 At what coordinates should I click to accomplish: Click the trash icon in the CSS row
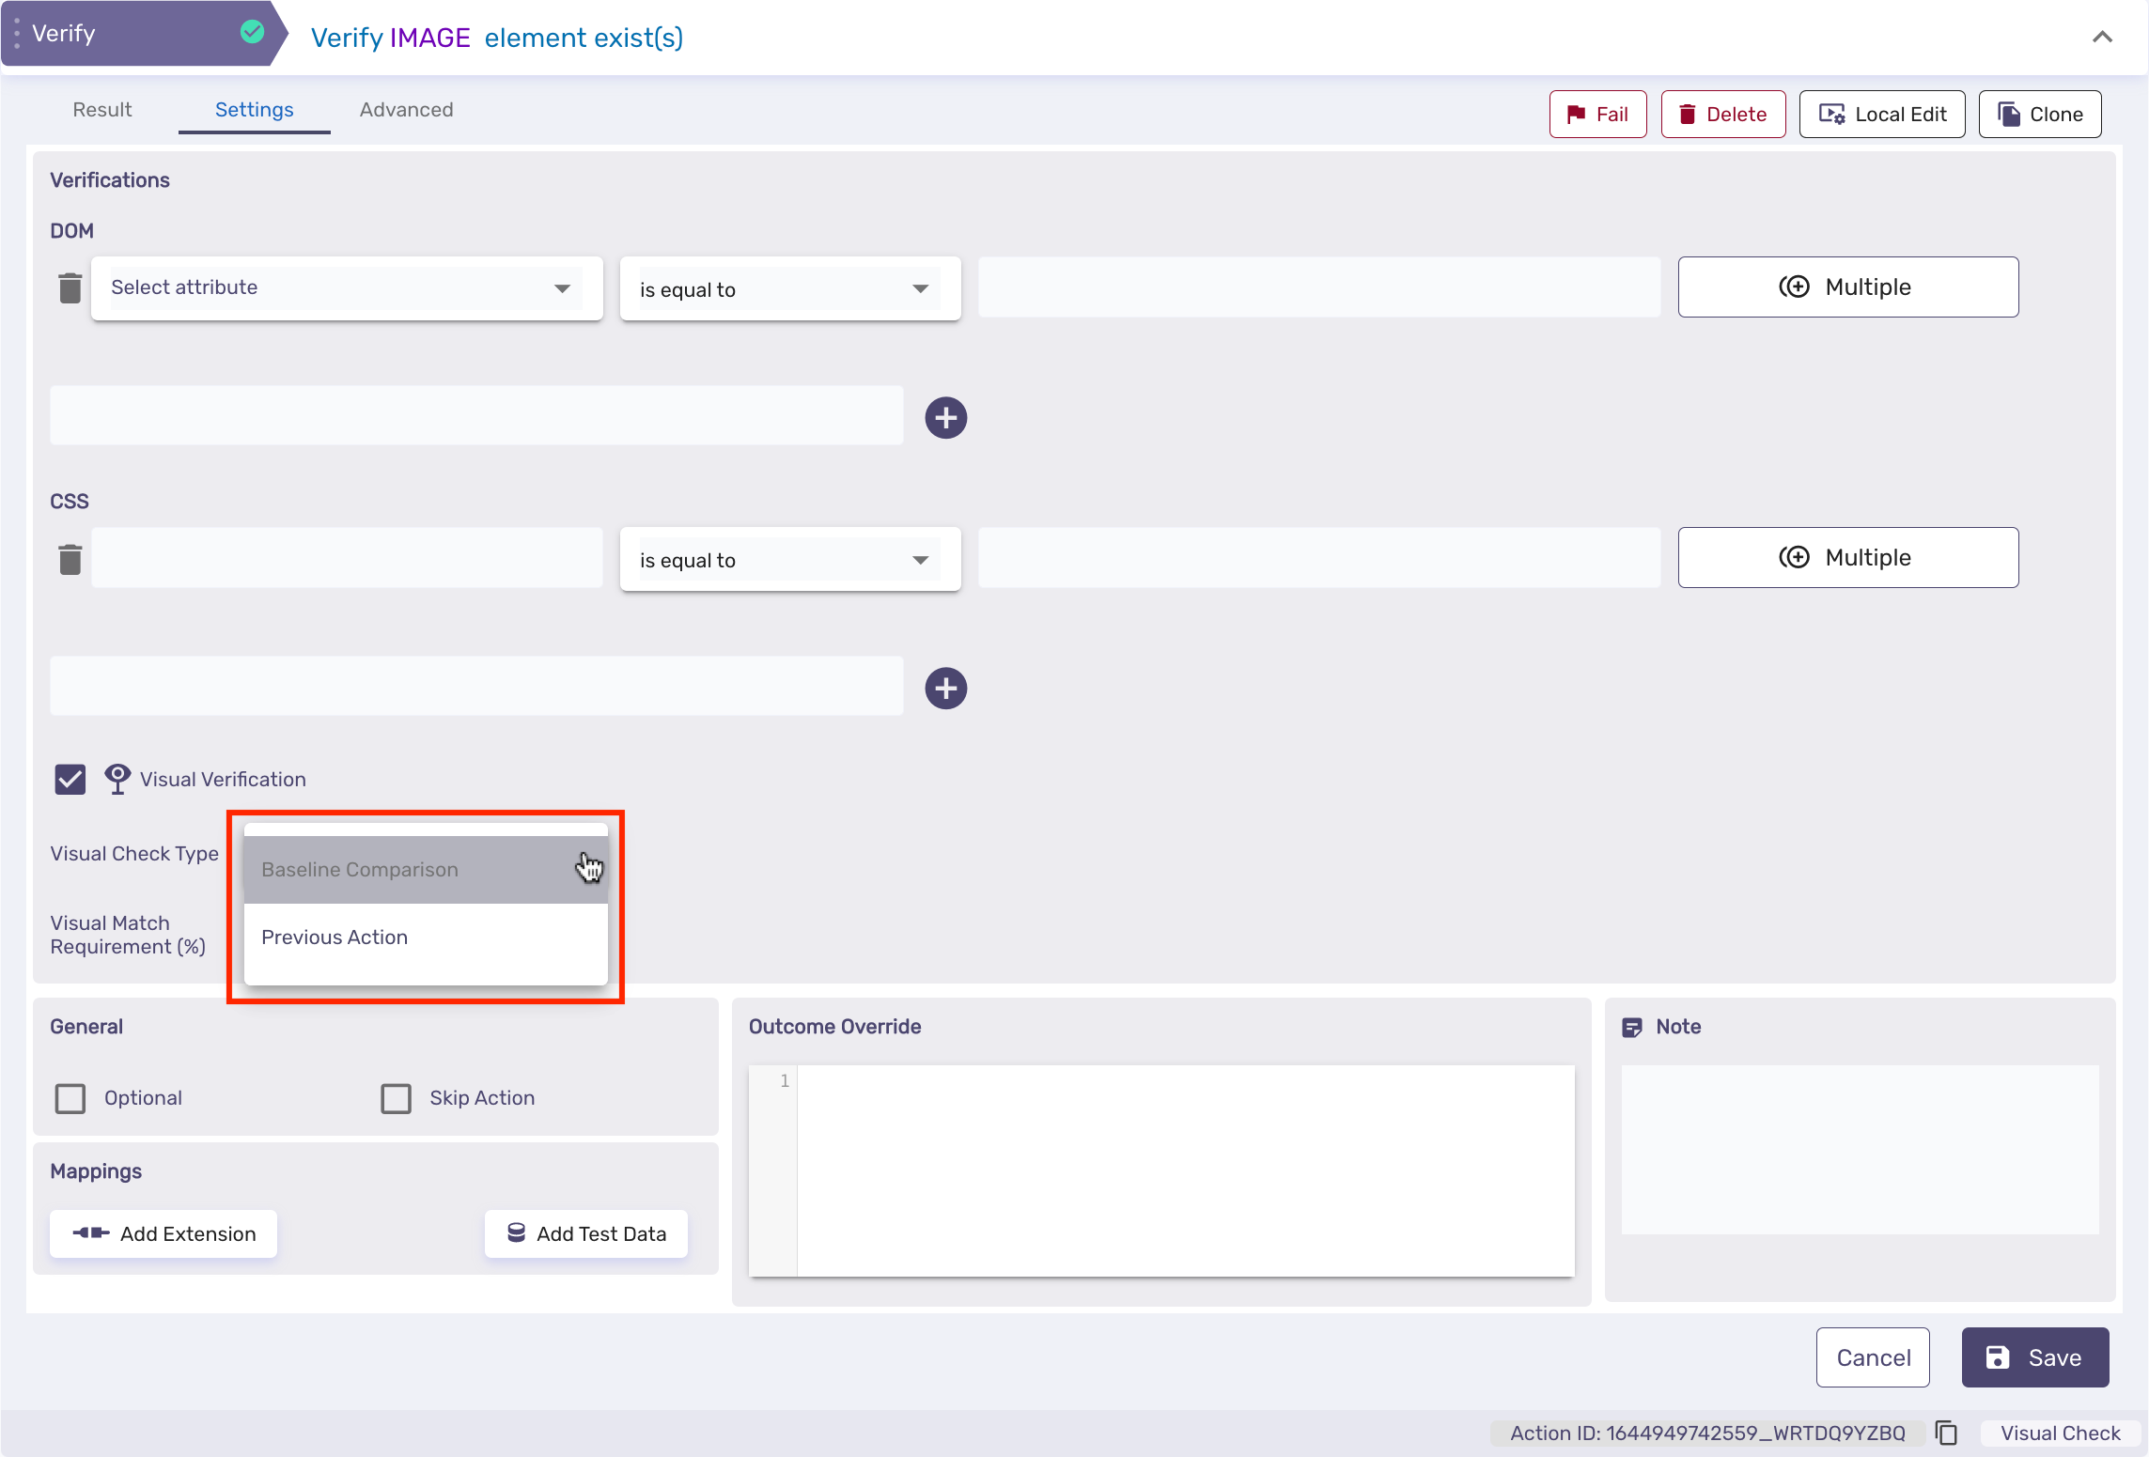70,558
